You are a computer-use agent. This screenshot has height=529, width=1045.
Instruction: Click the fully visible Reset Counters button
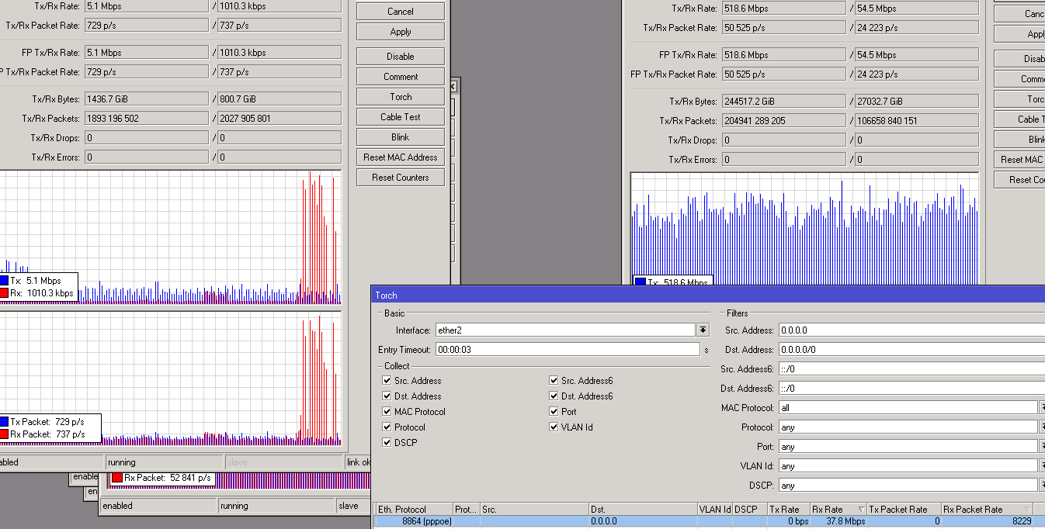click(x=401, y=178)
